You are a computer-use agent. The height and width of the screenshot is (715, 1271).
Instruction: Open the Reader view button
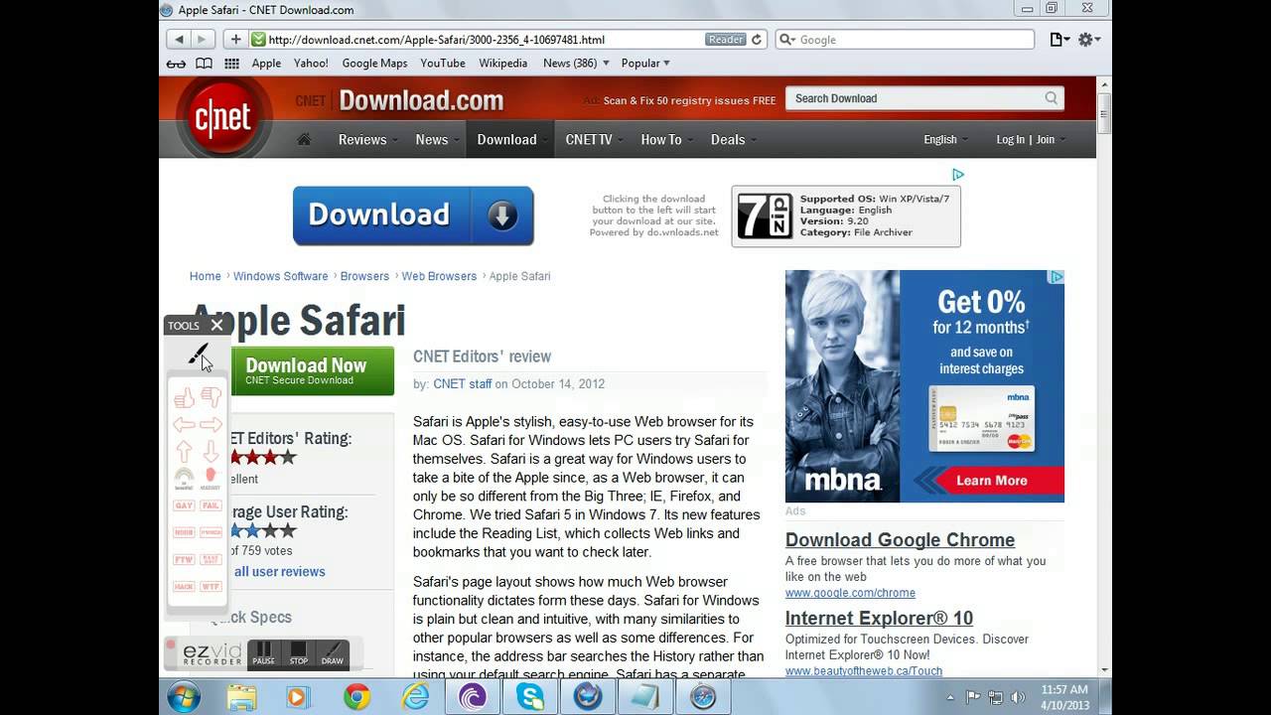[x=726, y=40]
